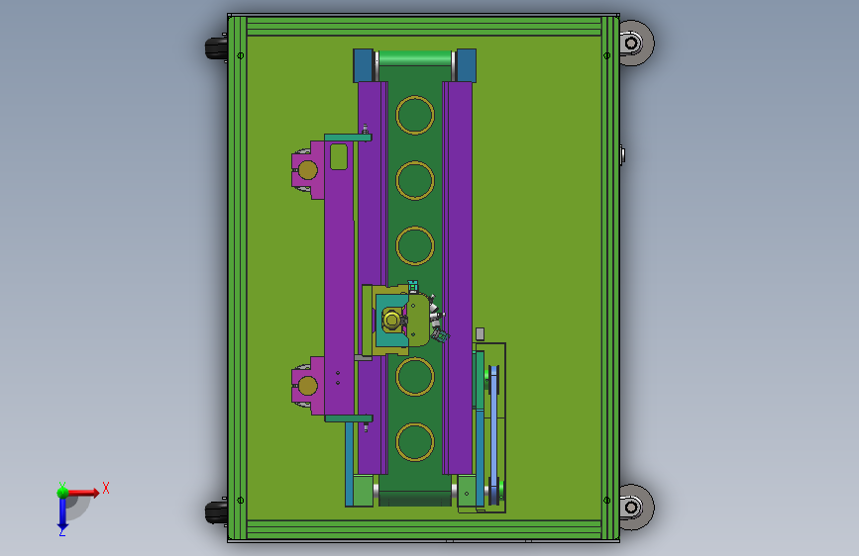
Task: Select the right purple conveyor side rail
Action: 458,277
